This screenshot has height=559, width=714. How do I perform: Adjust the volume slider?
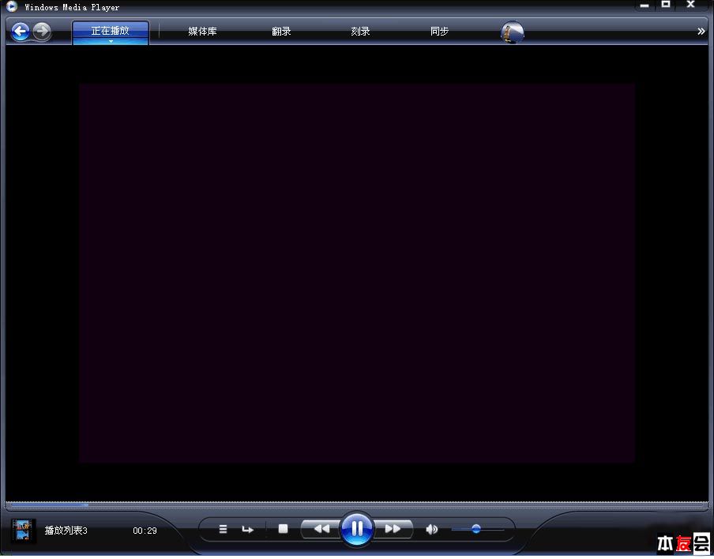click(x=475, y=529)
